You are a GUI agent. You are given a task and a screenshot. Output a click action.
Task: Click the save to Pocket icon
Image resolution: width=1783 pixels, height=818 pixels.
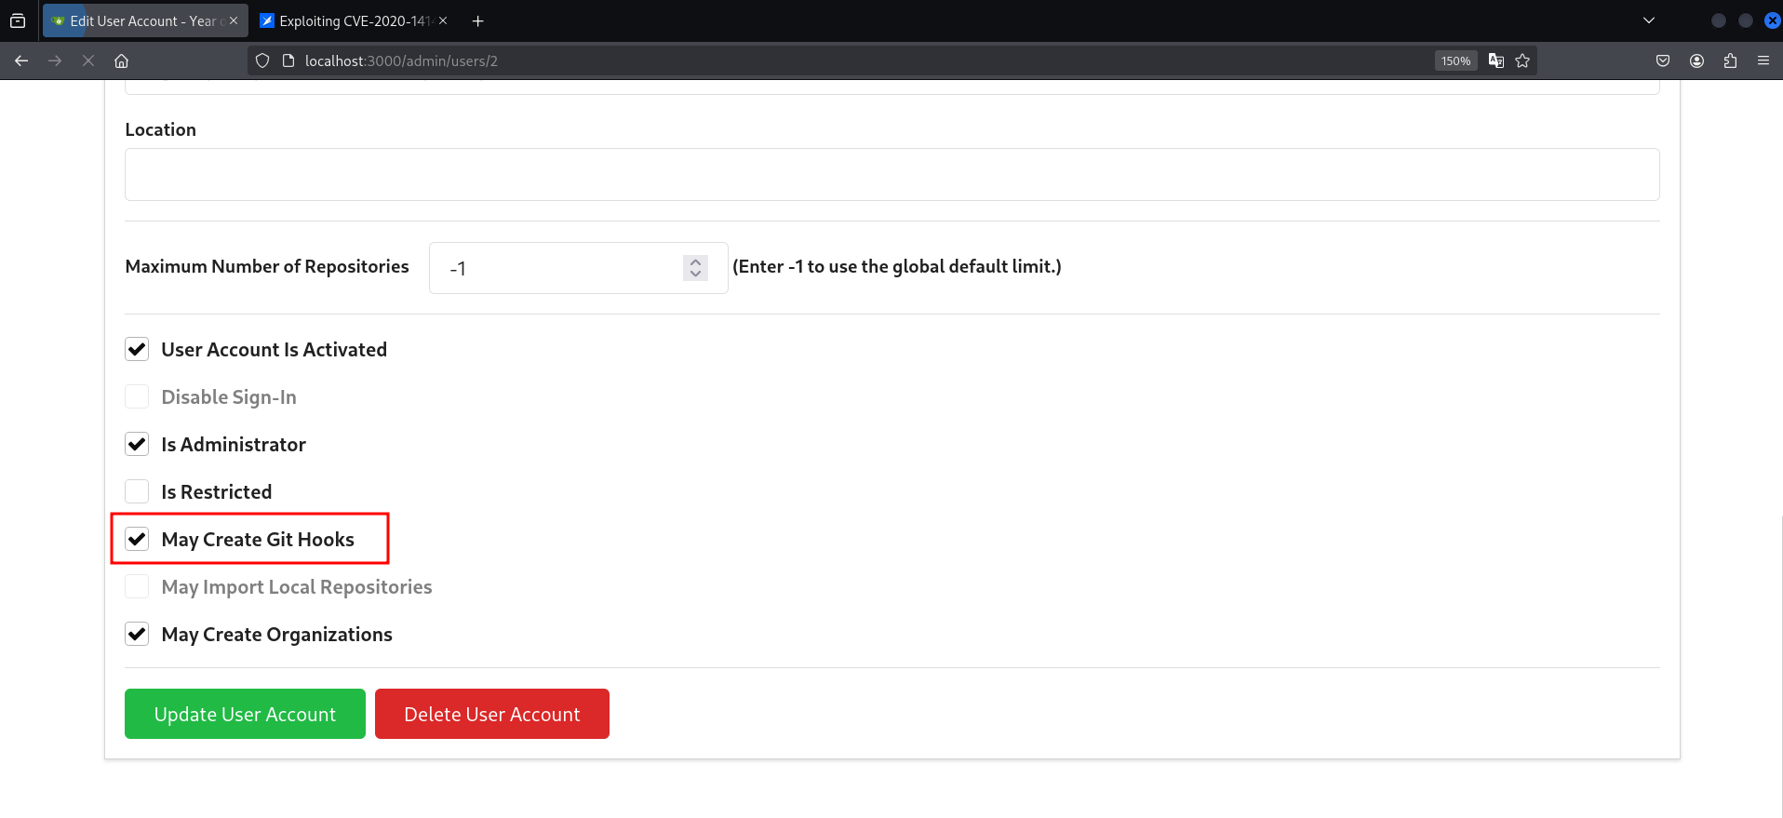(1663, 60)
